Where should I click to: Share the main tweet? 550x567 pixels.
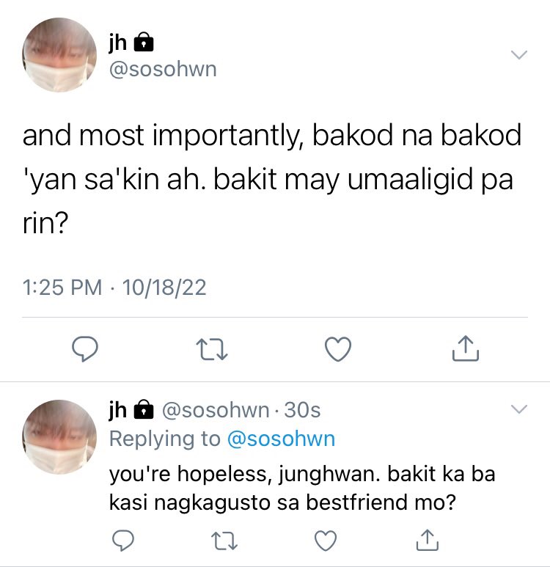pos(466,348)
